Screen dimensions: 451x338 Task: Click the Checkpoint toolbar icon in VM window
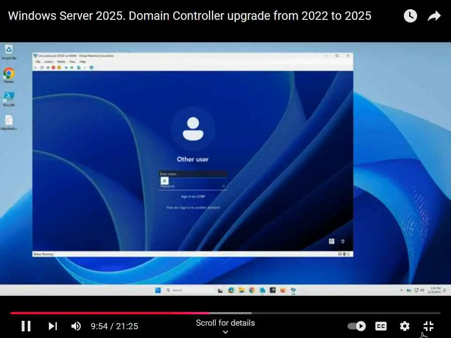[x=78, y=67]
